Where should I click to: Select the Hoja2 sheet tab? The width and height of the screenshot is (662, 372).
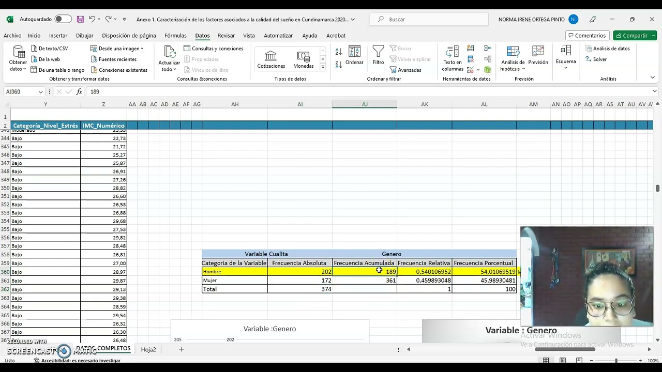tap(148, 349)
